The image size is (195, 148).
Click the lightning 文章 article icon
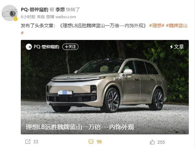(x=177, y=47)
